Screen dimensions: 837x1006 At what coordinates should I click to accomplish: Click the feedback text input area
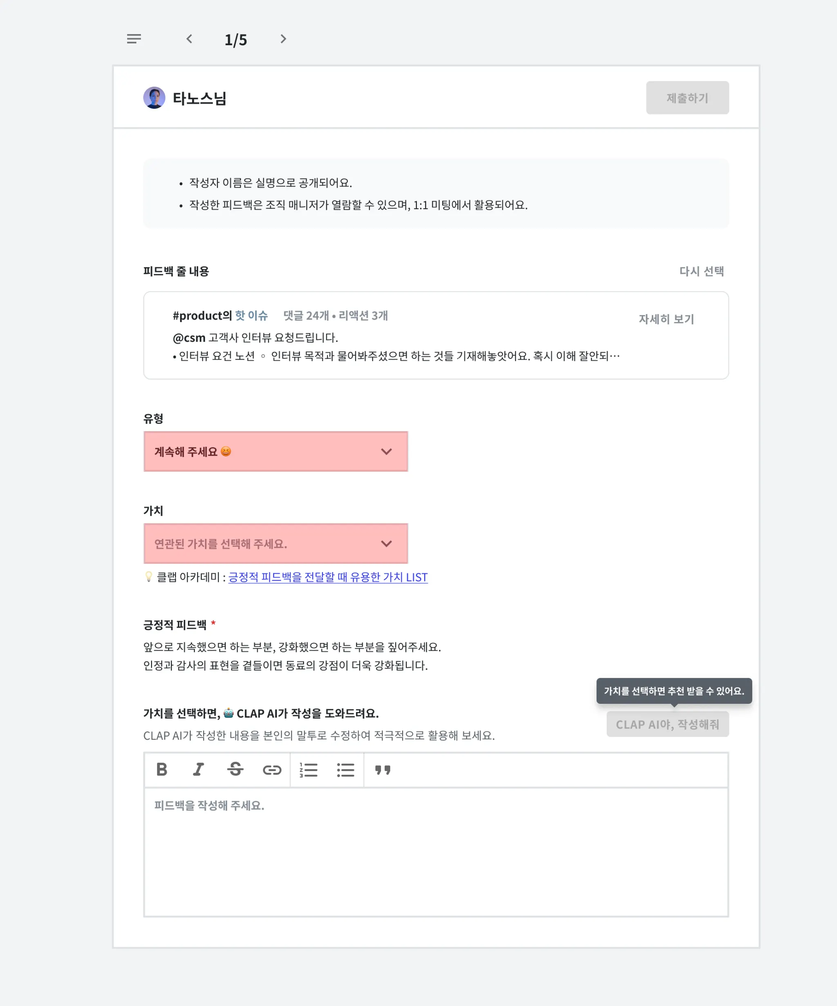436,851
